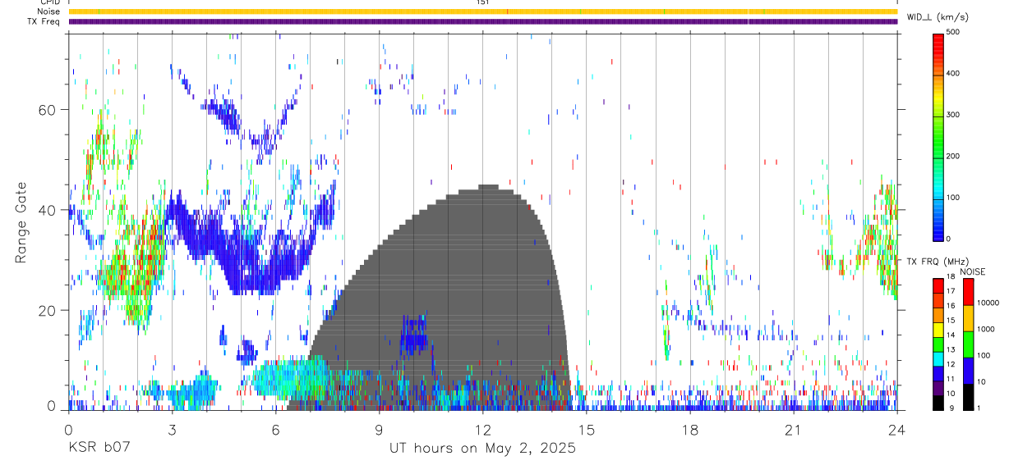Click the 1 tick on the NOISE legend
This screenshot has width=1009, height=465.
pyautogui.click(x=979, y=408)
